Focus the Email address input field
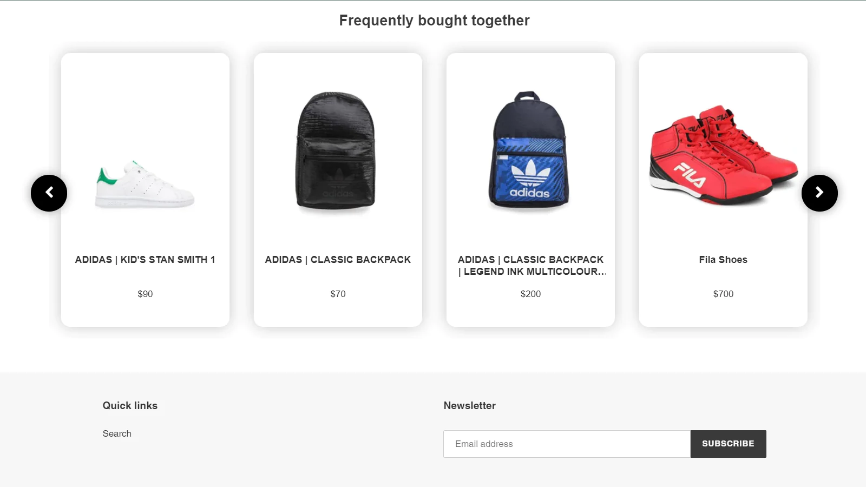Screen dimensions: 866x487 click(x=567, y=444)
